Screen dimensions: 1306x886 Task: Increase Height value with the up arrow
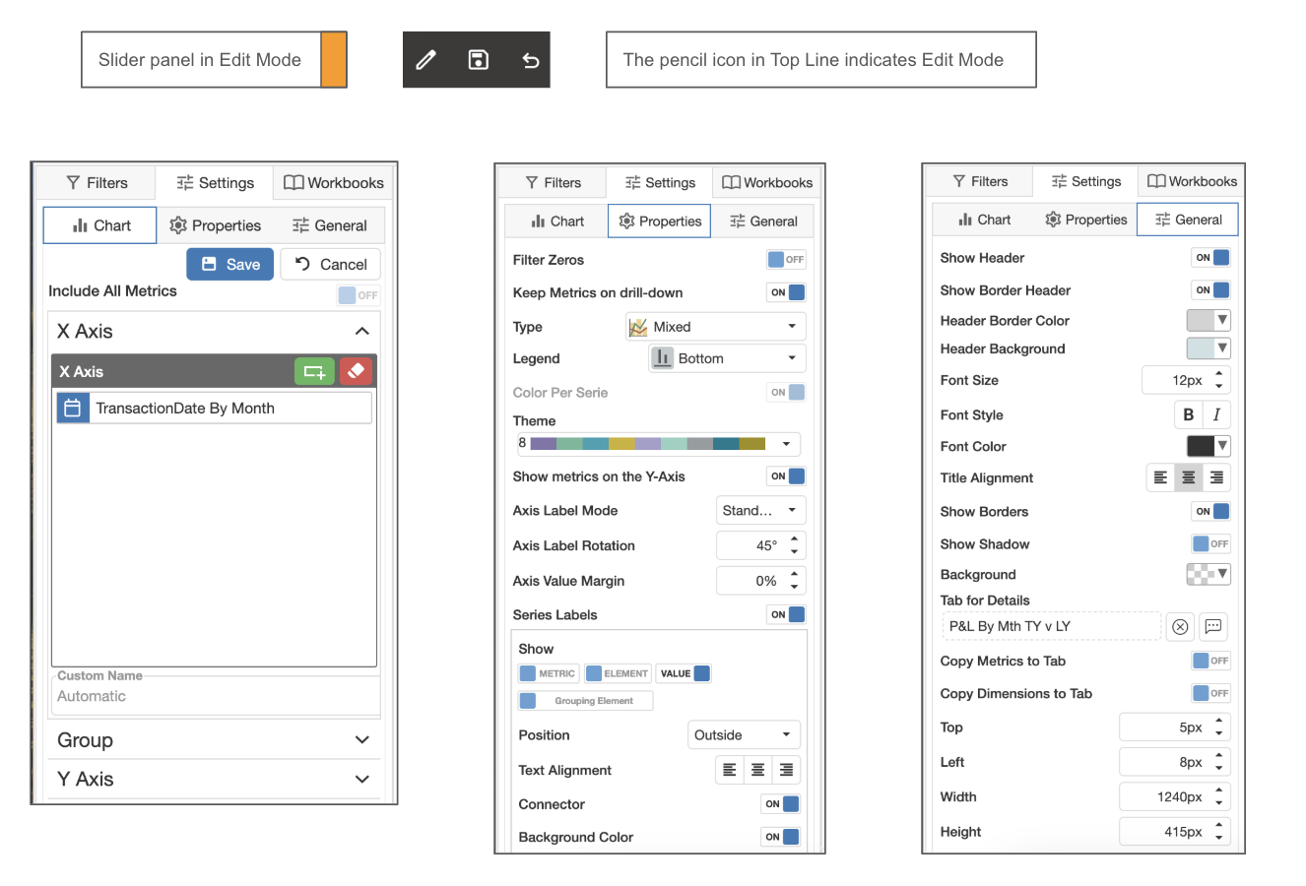[1219, 826]
